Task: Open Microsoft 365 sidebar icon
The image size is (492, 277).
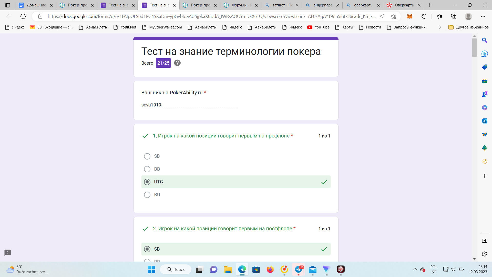Action: 485,107
